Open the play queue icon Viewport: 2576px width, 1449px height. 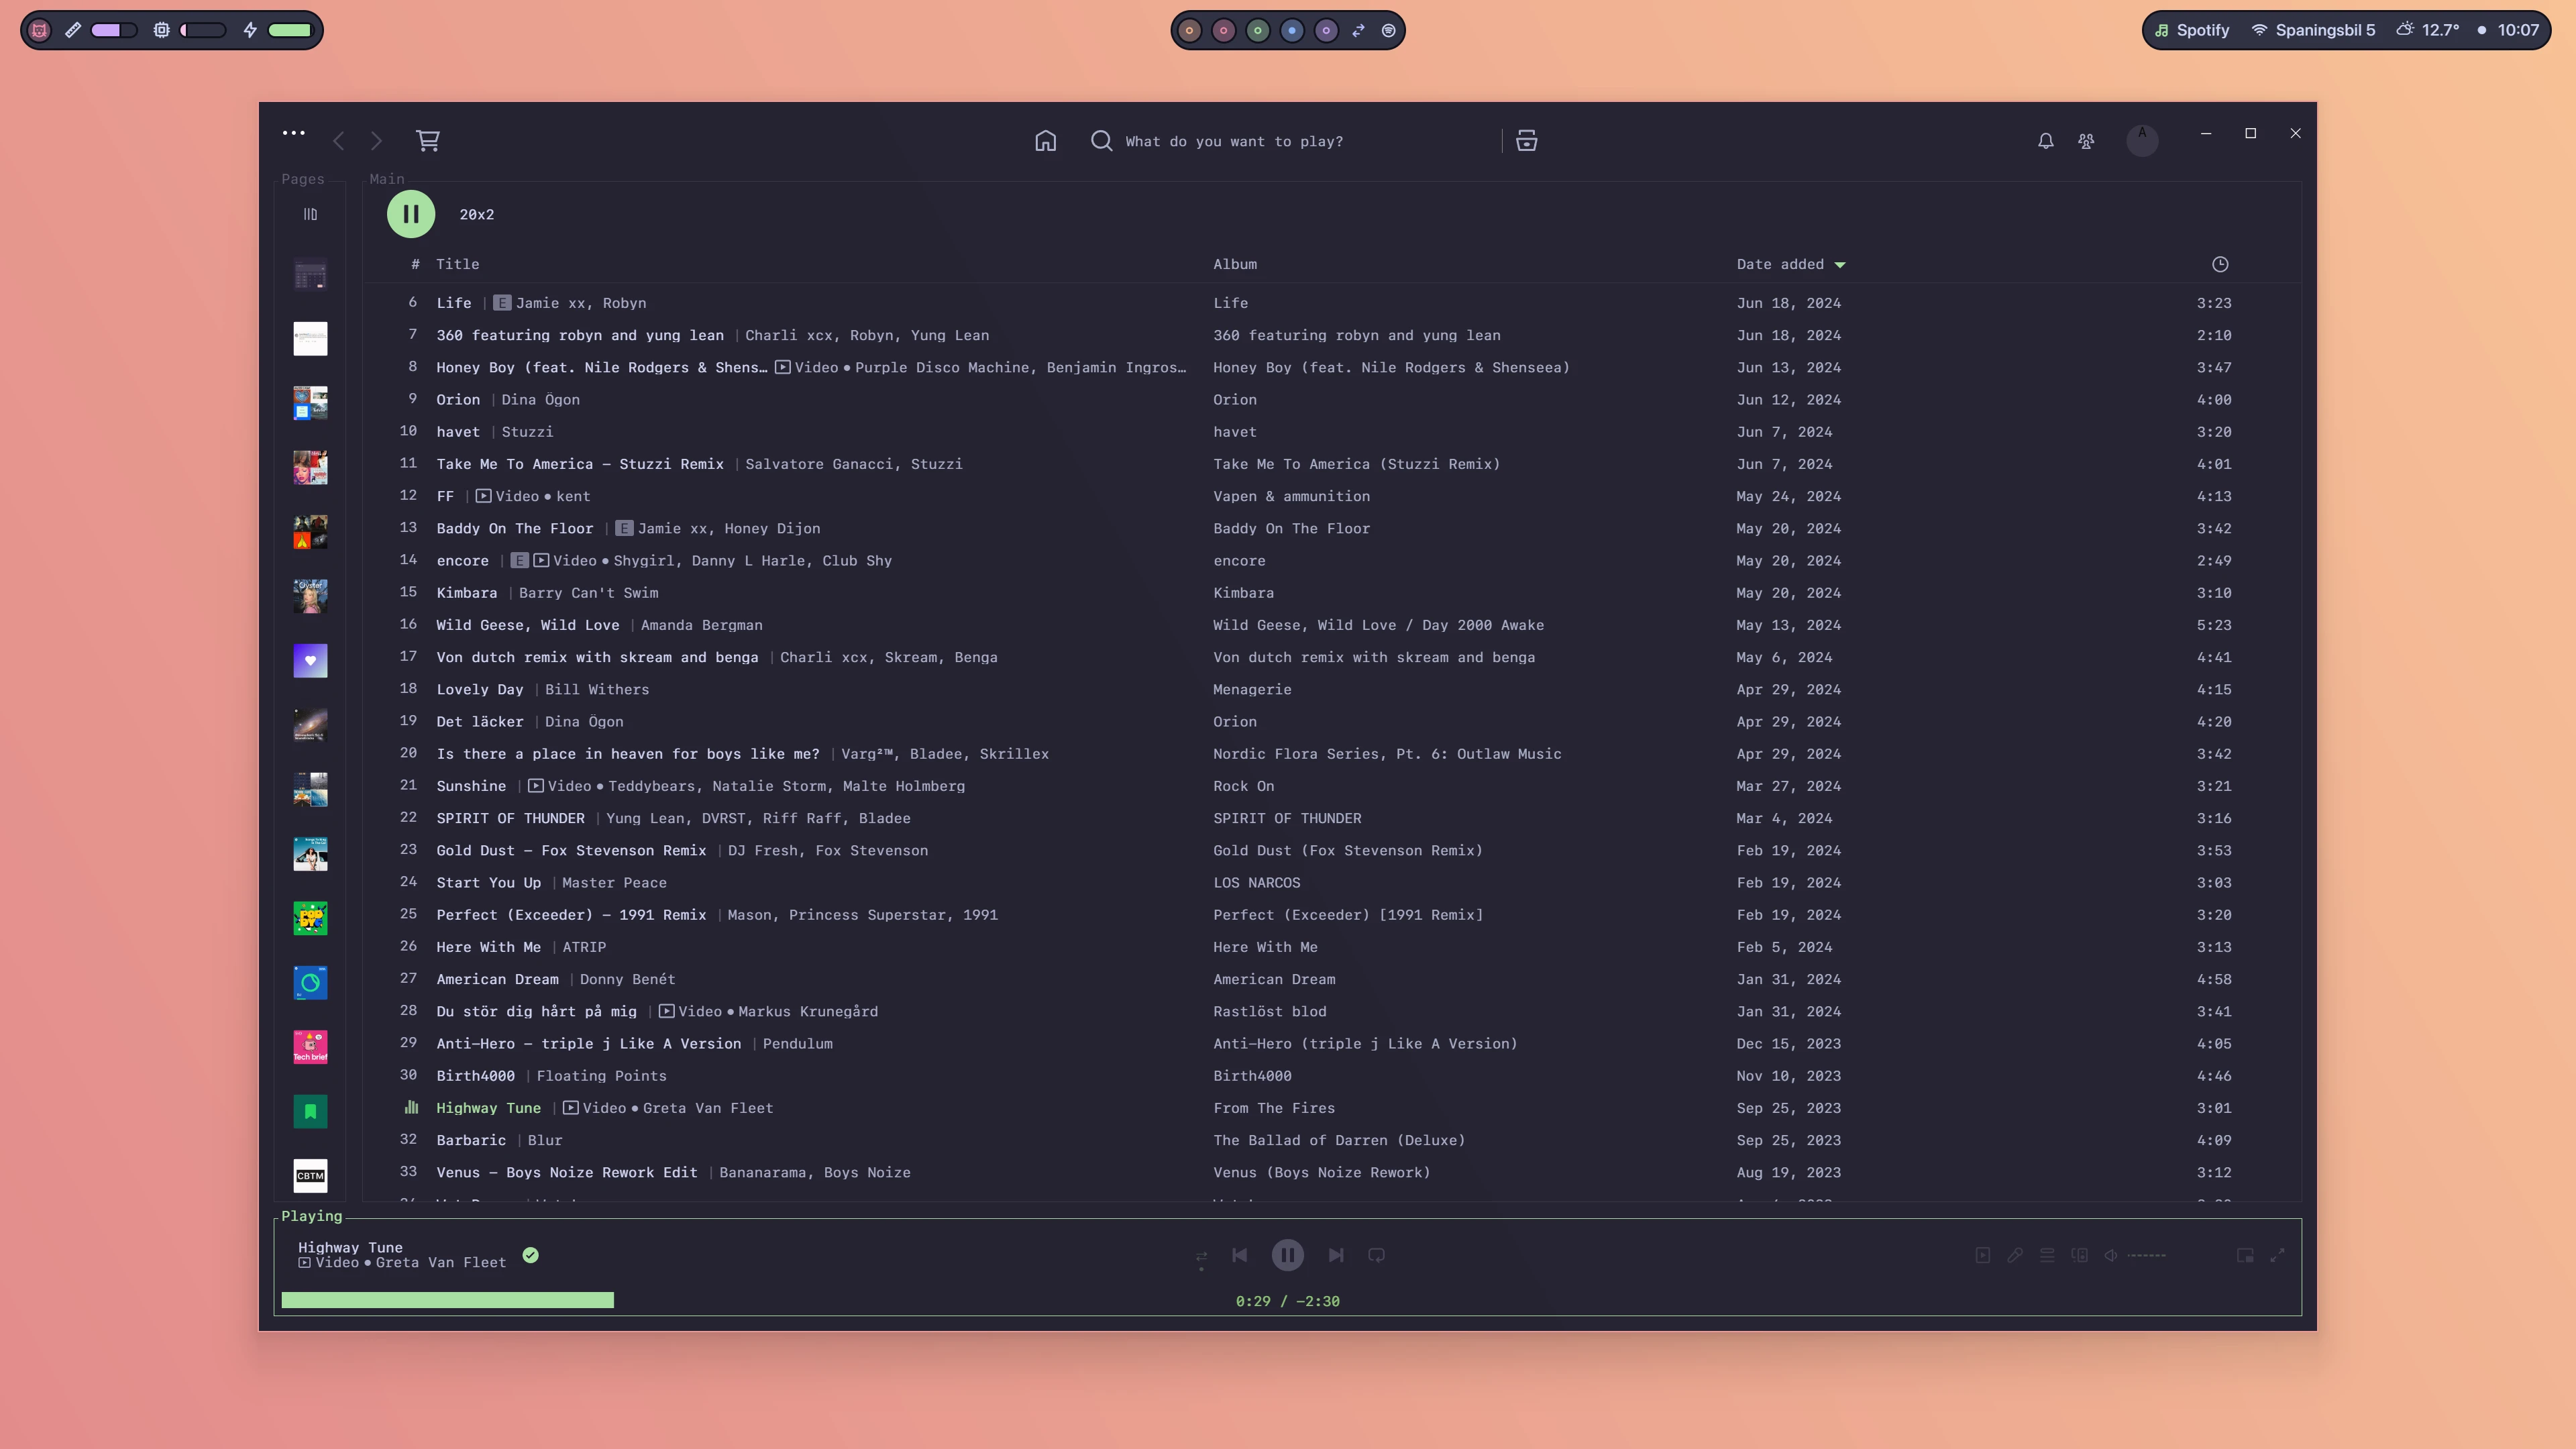coord(2047,1255)
